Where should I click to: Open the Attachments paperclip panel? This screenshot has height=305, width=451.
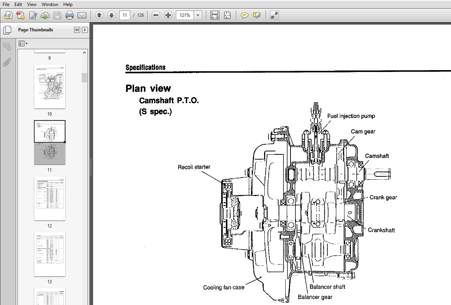pyautogui.click(x=7, y=62)
